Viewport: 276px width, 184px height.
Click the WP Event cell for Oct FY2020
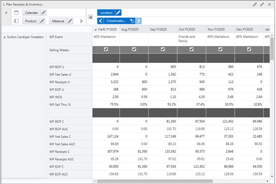pyautogui.click(x=191, y=39)
